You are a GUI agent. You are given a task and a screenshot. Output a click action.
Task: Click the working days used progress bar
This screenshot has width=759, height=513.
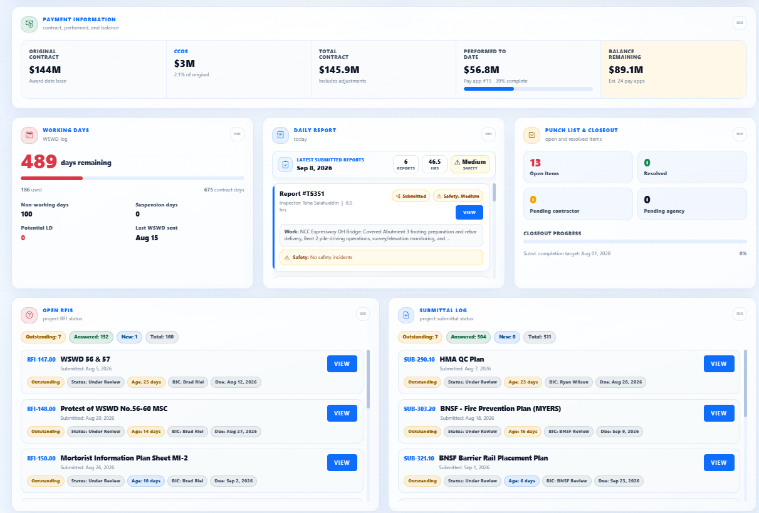pyautogui.click(x=132, y=178)
